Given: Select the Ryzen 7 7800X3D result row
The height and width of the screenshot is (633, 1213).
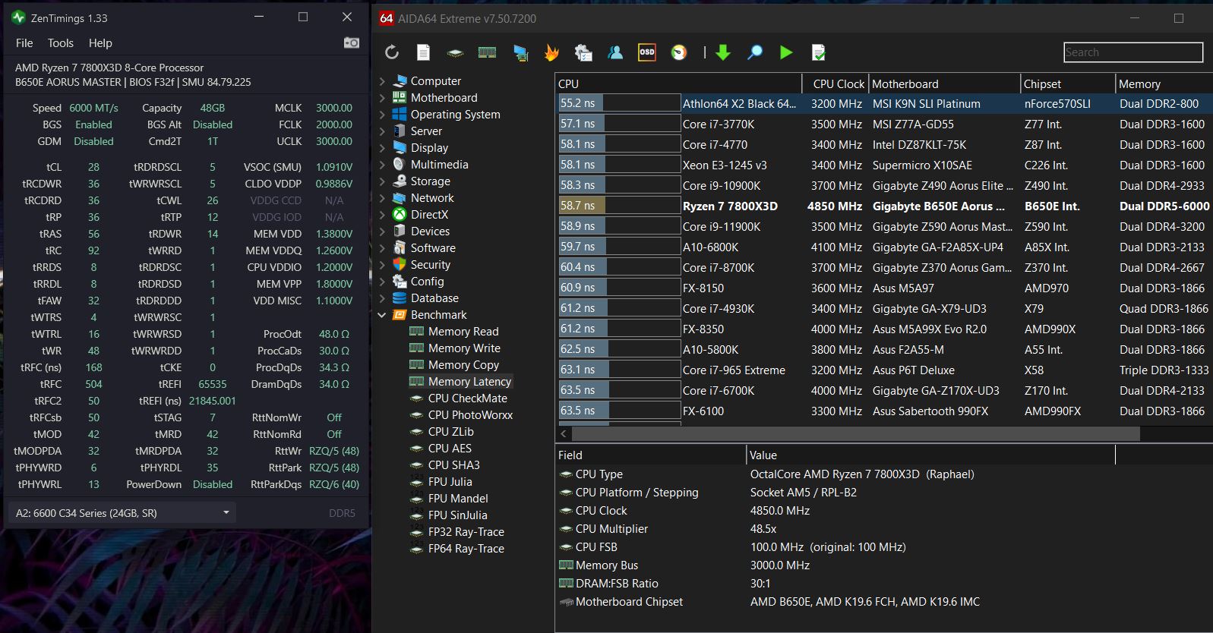Looking at the screenshot, I should 885,206.
